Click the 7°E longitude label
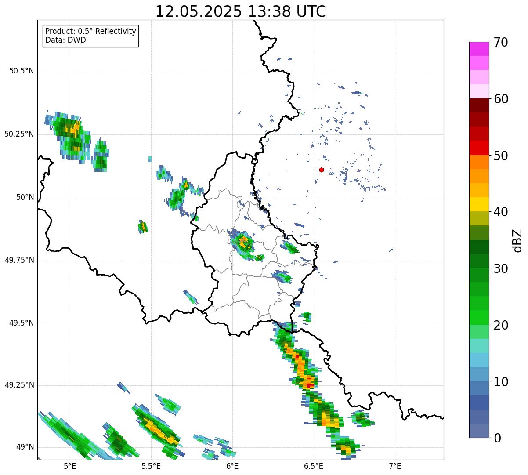 (395, 466)
